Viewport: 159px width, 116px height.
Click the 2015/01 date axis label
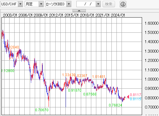click(x=72, y=15)
